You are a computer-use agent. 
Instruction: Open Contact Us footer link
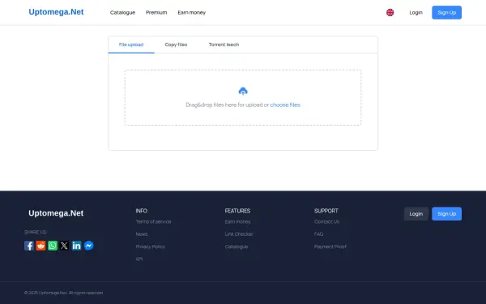click(326, 221)
